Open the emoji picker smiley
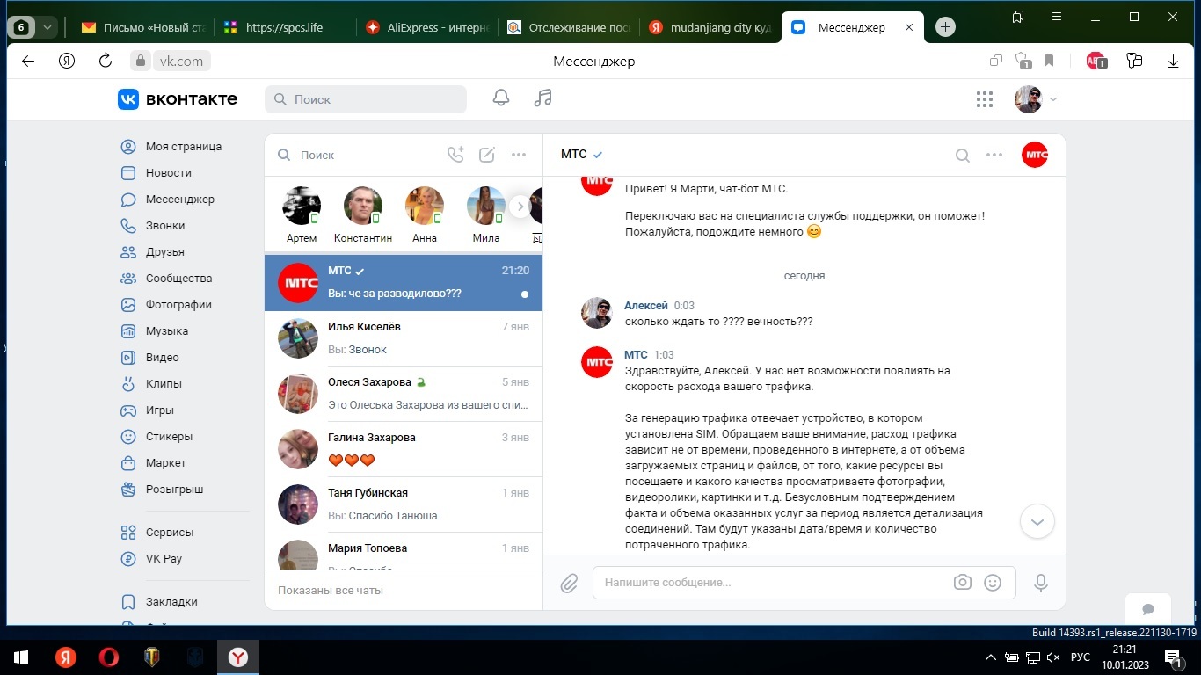The image size is (1201, 675). click(993, 582)
